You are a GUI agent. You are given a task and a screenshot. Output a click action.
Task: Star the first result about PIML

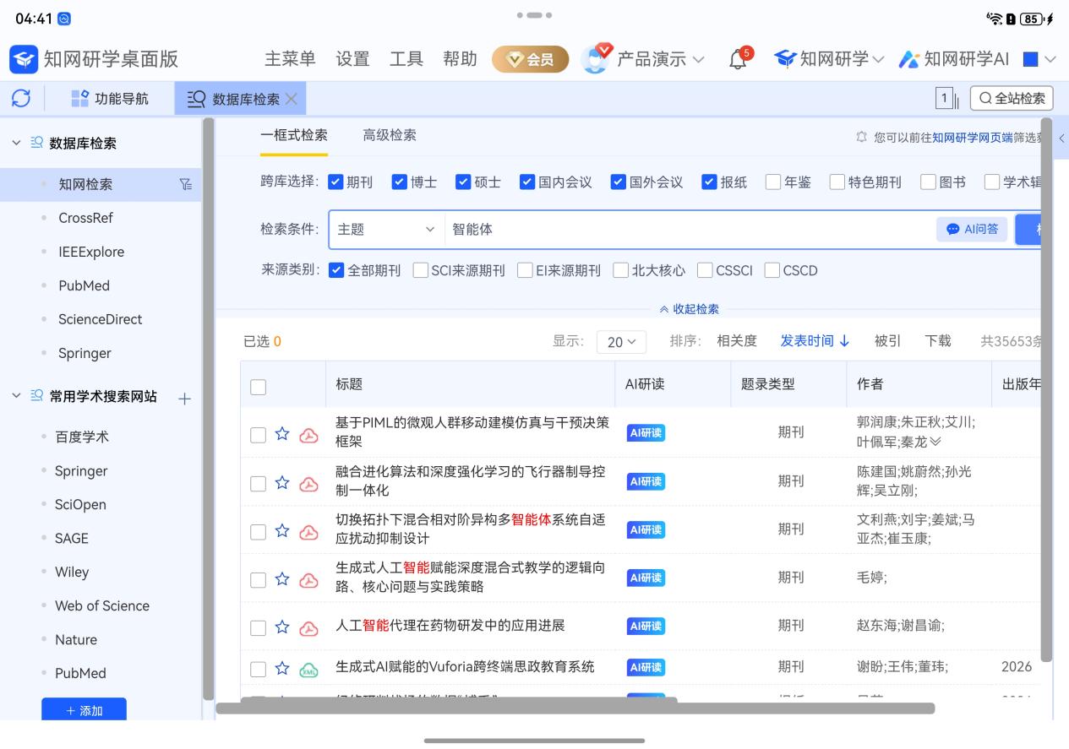tap(282, 434)
